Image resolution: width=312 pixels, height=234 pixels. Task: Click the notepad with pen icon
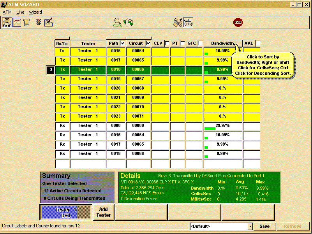pyautogui.click(x=49, y=22)
